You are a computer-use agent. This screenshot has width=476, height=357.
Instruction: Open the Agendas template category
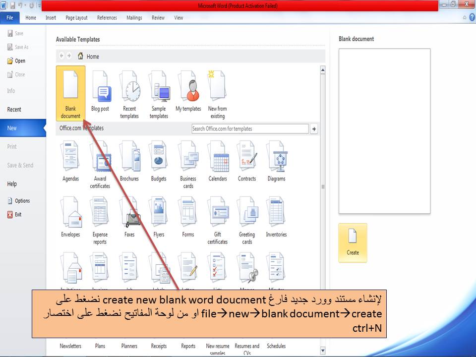tap(70, 161)
